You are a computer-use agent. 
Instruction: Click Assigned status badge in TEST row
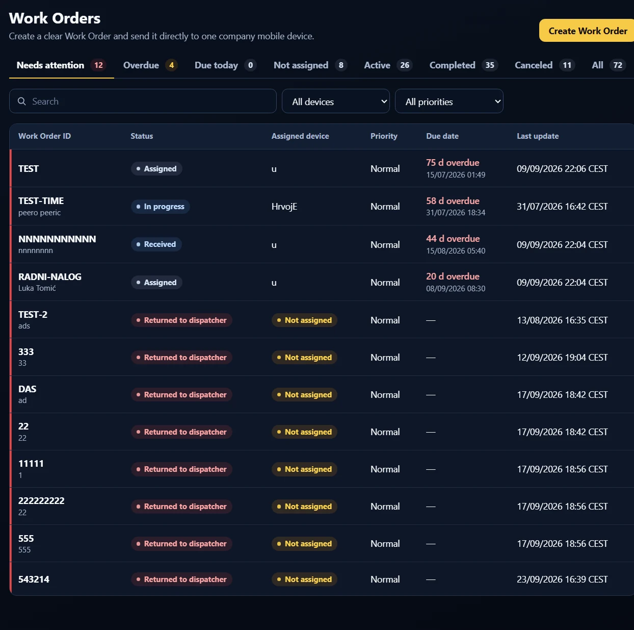(x=156, y=169)
